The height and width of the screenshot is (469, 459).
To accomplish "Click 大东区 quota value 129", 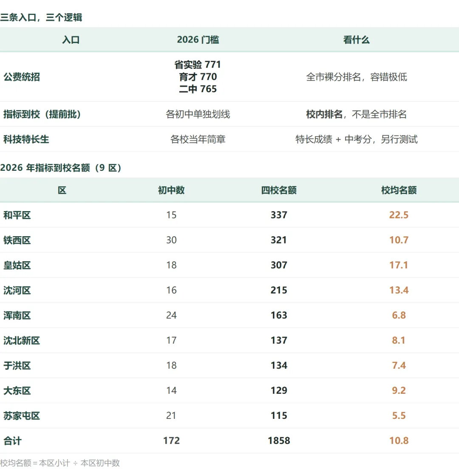I will pos(279,391).
